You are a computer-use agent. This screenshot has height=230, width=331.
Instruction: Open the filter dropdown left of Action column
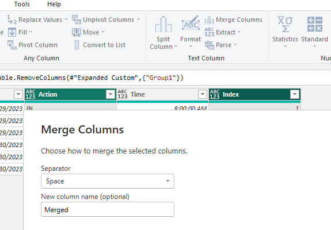point(18,94)
